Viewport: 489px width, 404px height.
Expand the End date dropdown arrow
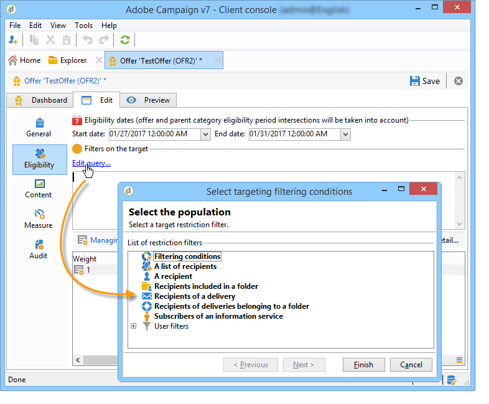point(345,134)
